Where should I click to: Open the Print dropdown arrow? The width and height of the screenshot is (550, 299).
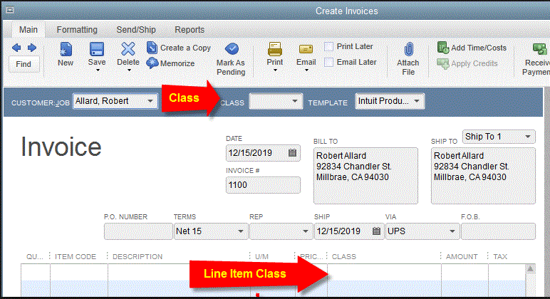(x=275, y=70)
